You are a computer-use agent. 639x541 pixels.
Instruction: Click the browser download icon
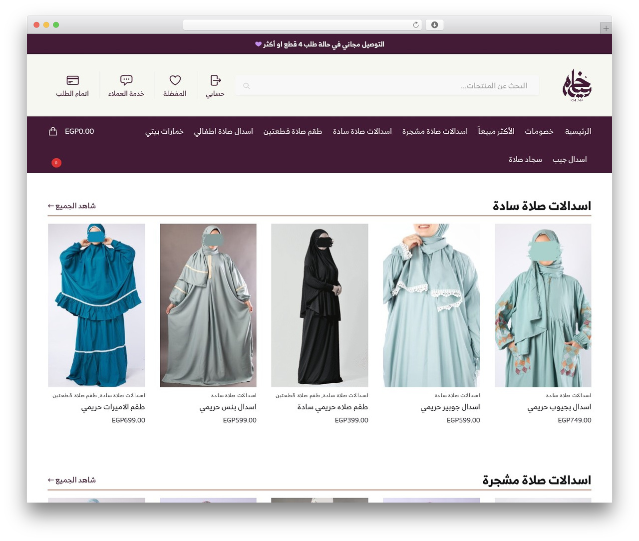434,25
